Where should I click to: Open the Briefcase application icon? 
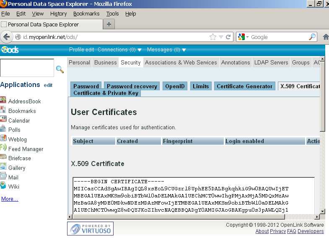3,158
